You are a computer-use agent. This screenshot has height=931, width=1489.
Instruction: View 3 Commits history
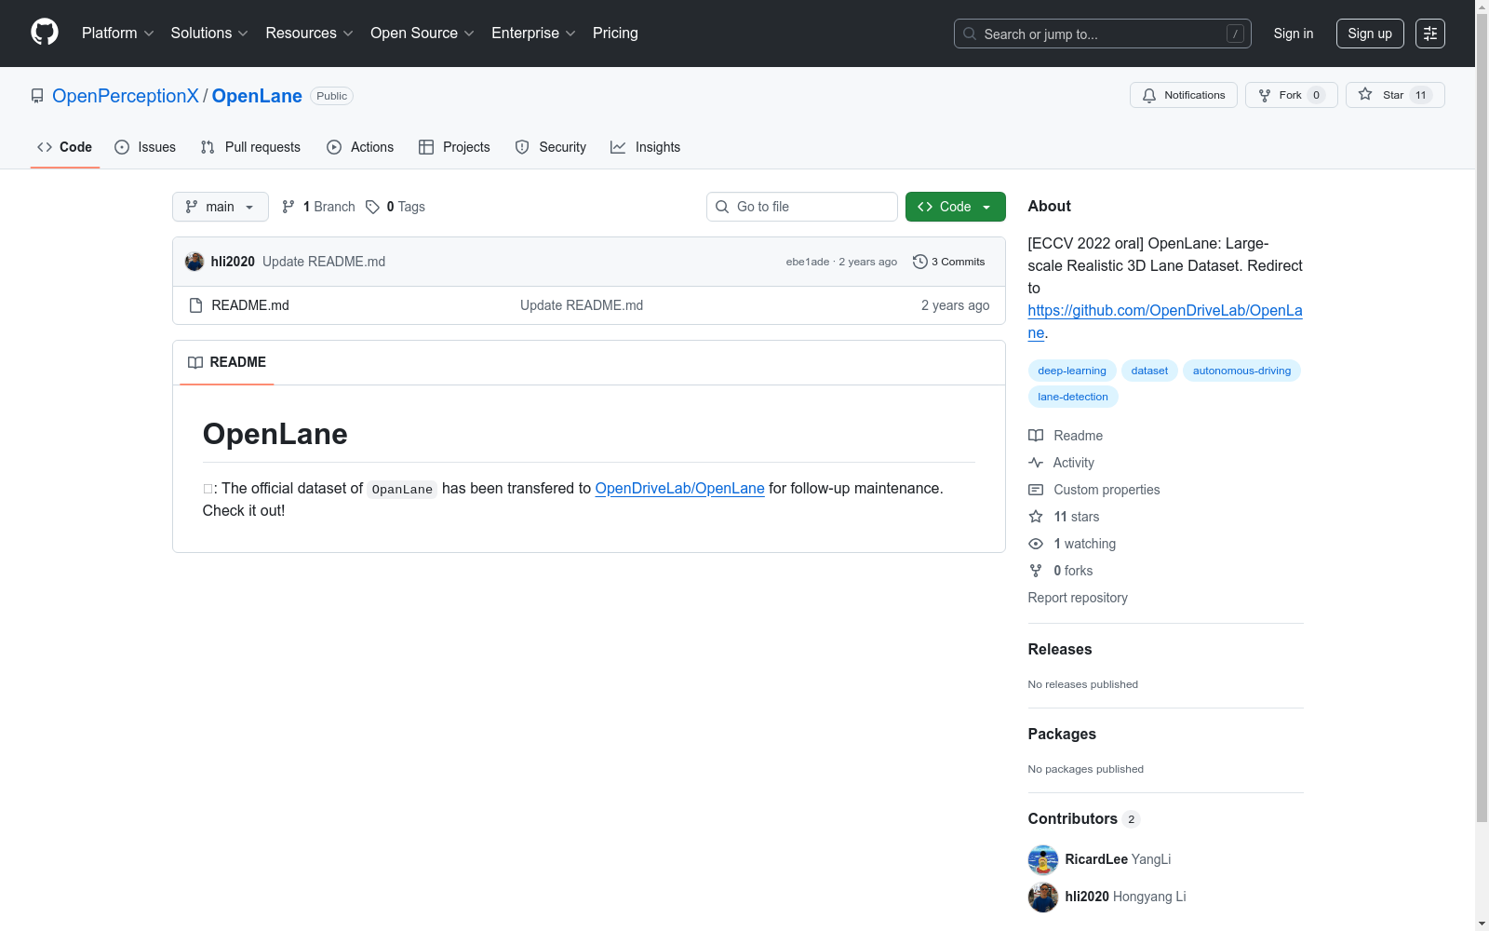949,262
